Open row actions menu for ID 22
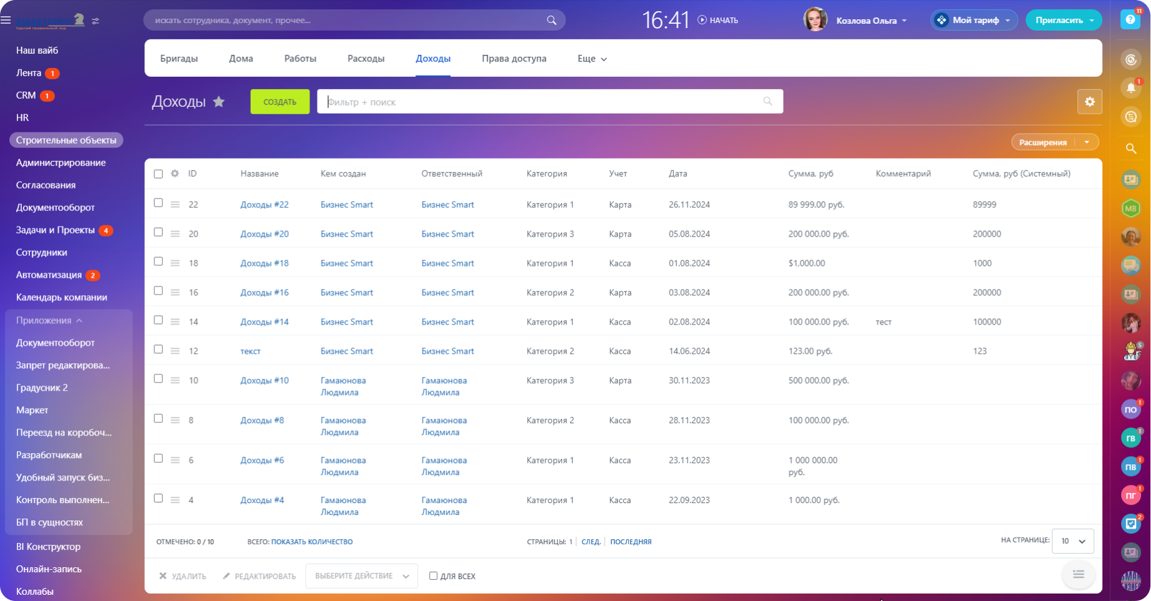Screen dimensions: 1151x601 pyautogui.click(x=175, y=205)
